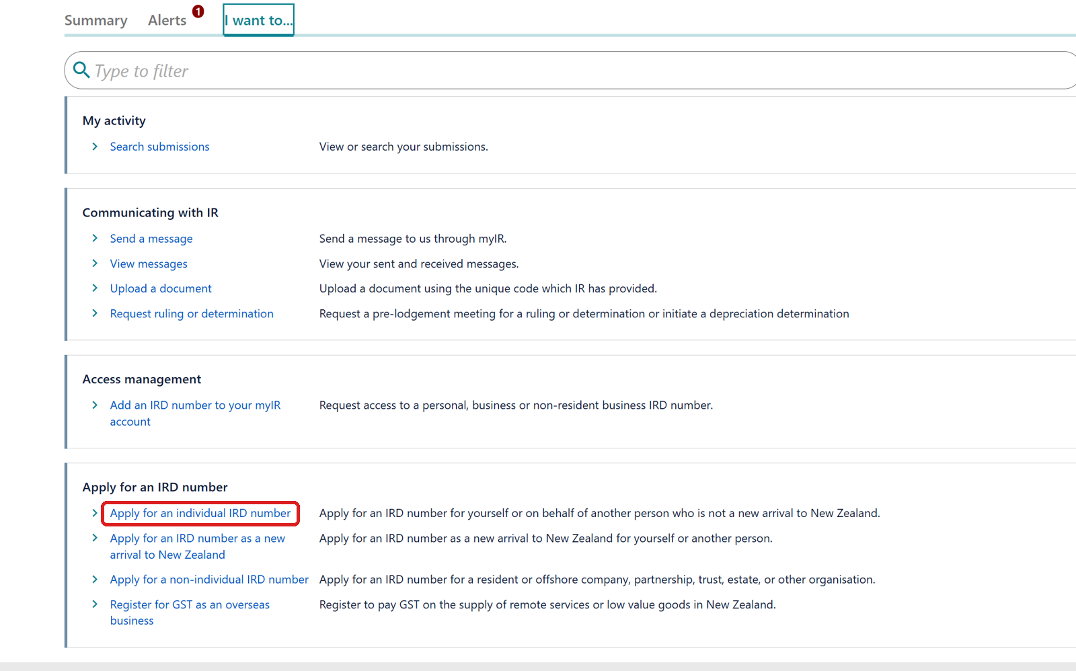Switch to the Summary tab
The height and width of the screenshot is (671, 1076).
[x=95, y=21]
